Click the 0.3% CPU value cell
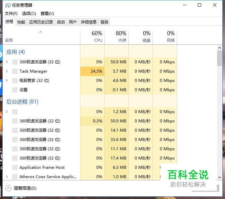 92,121
